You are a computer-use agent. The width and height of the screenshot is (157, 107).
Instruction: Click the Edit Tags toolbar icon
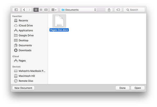point(118,10)
